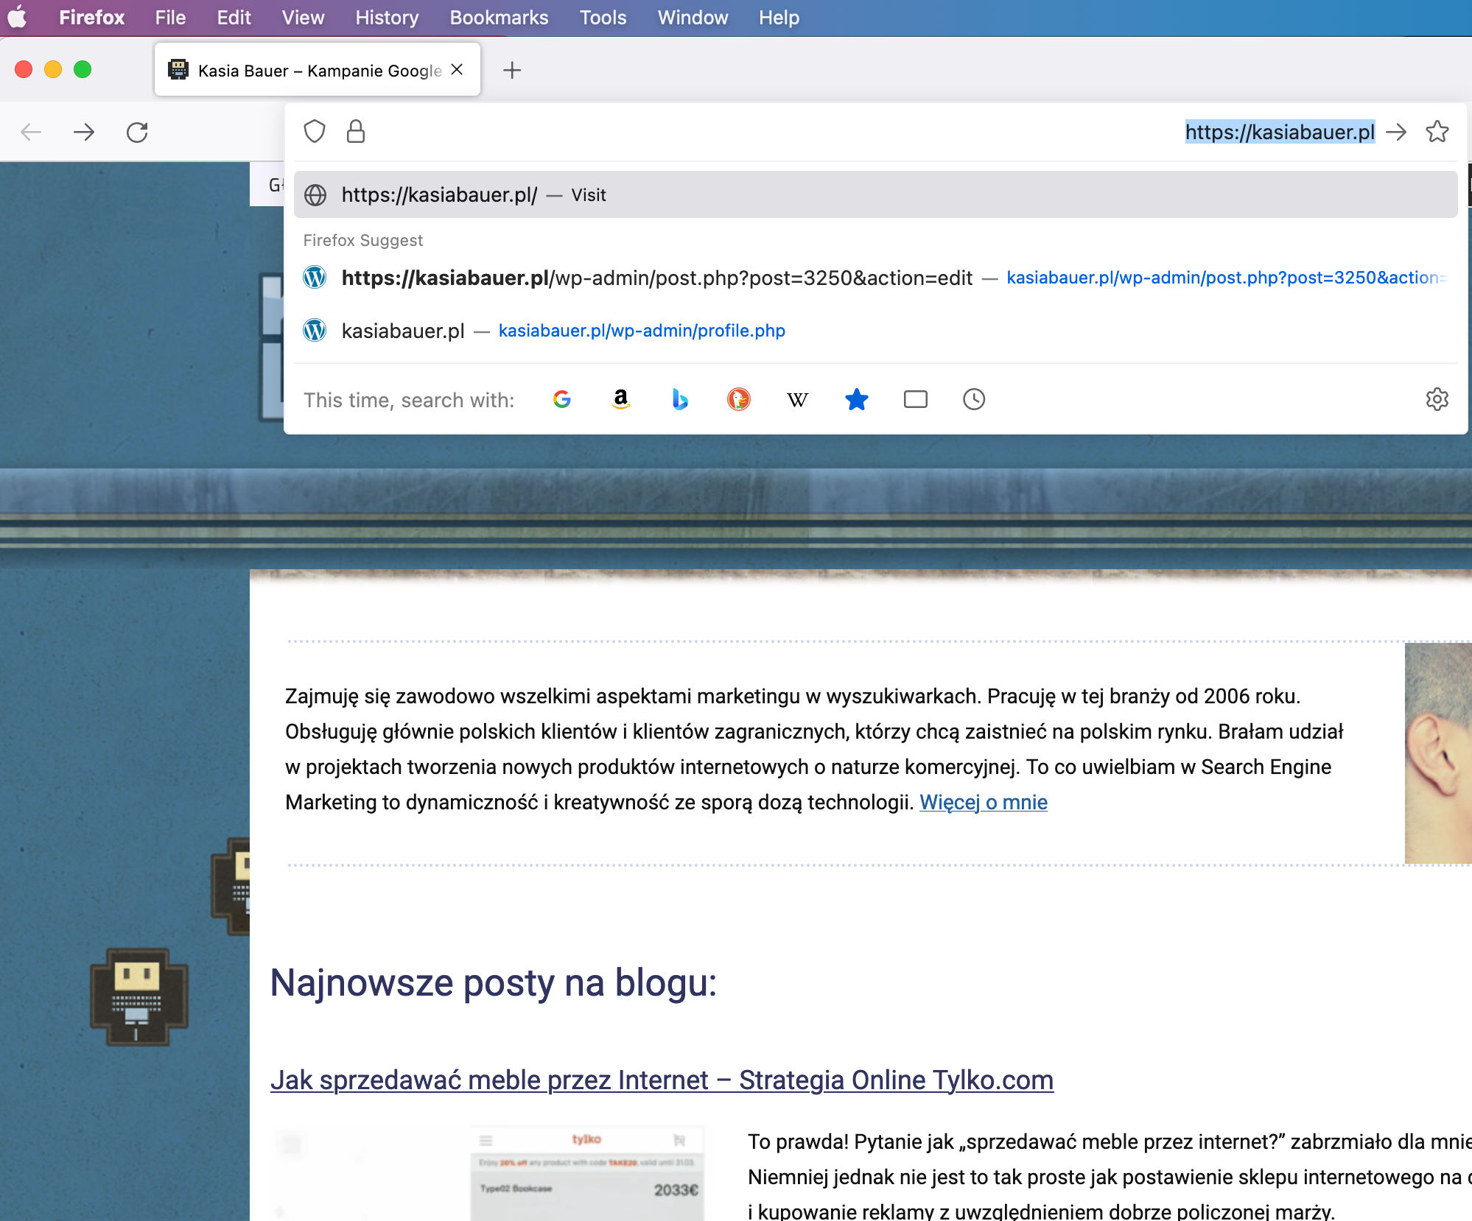Open the History menu
1472x1221 pixels.
[387, 18]
